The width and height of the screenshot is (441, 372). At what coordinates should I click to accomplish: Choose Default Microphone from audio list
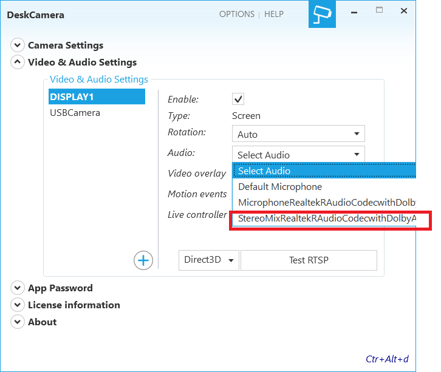(280, 187)
